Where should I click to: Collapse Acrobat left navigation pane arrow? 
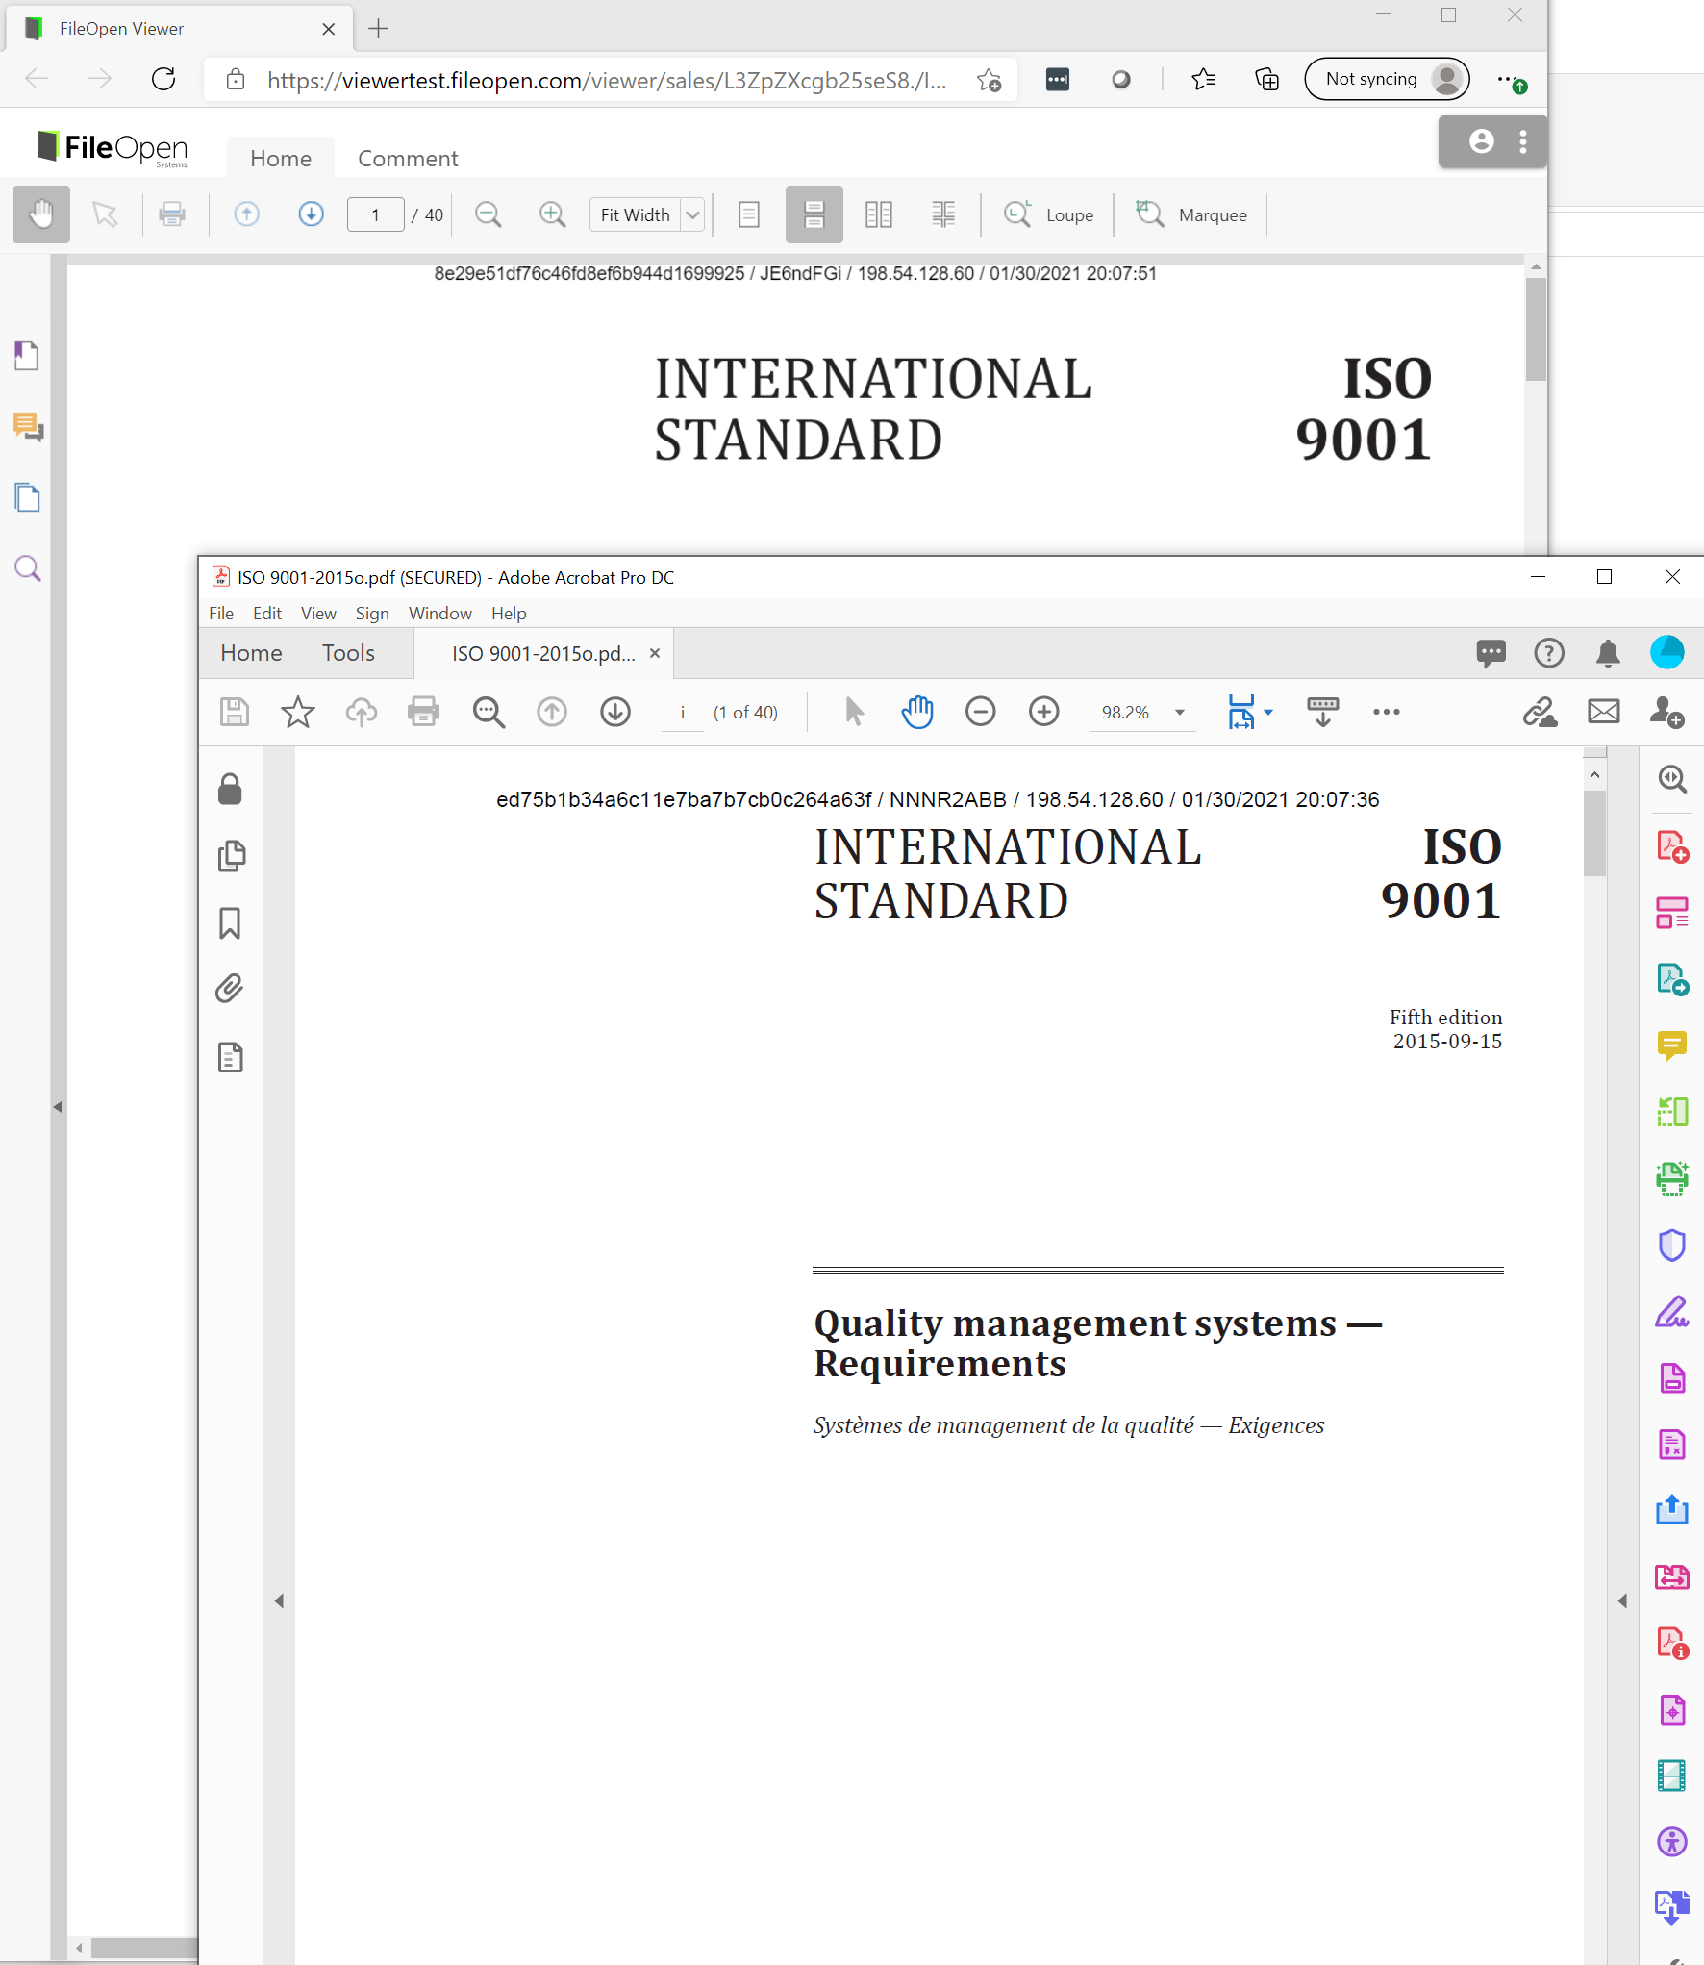click(279, 1600)
